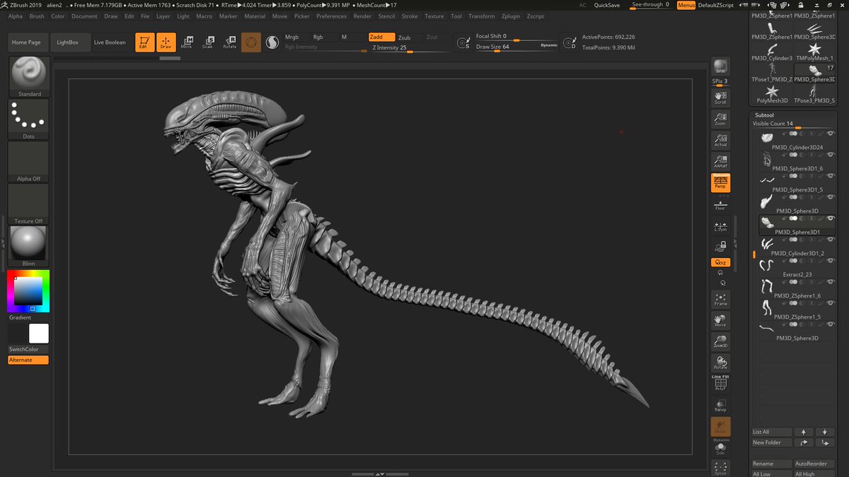Toggle Persp perspective view
Image resolution: width=849 pixels, height=477 pixels.
pyautogui.click(x=720, y=182)
